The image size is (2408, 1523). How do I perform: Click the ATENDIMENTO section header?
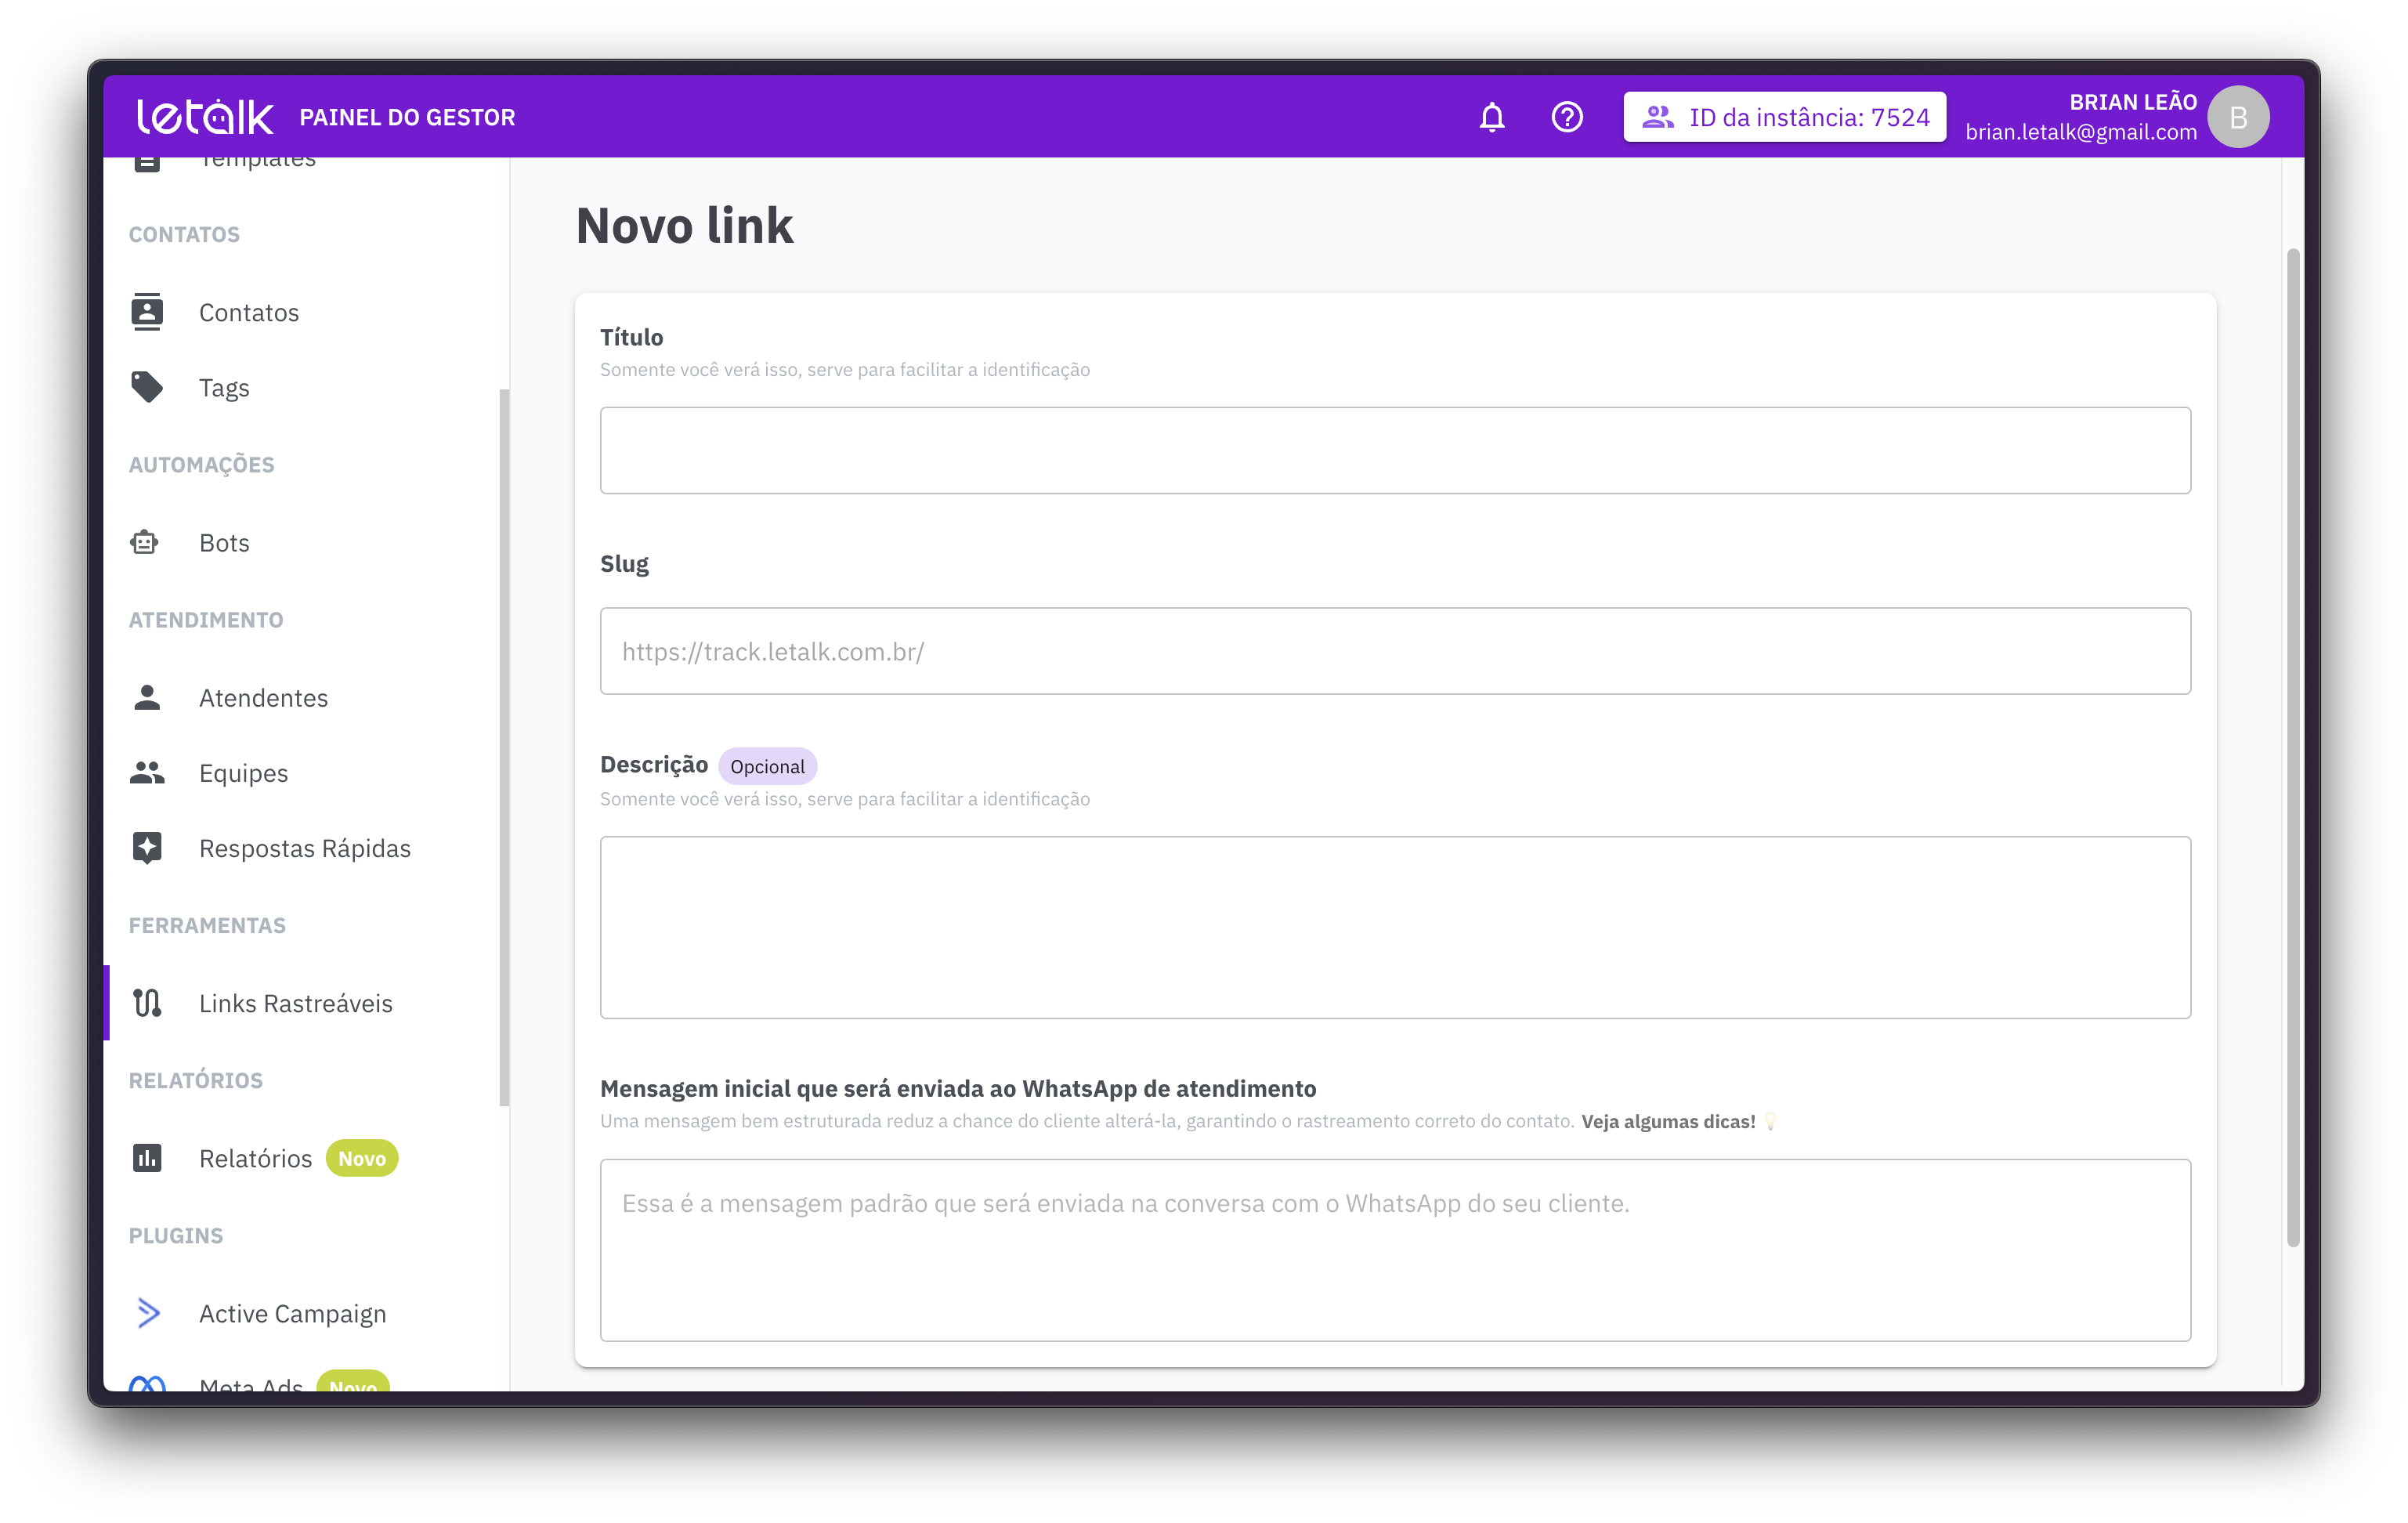[206, 619]
